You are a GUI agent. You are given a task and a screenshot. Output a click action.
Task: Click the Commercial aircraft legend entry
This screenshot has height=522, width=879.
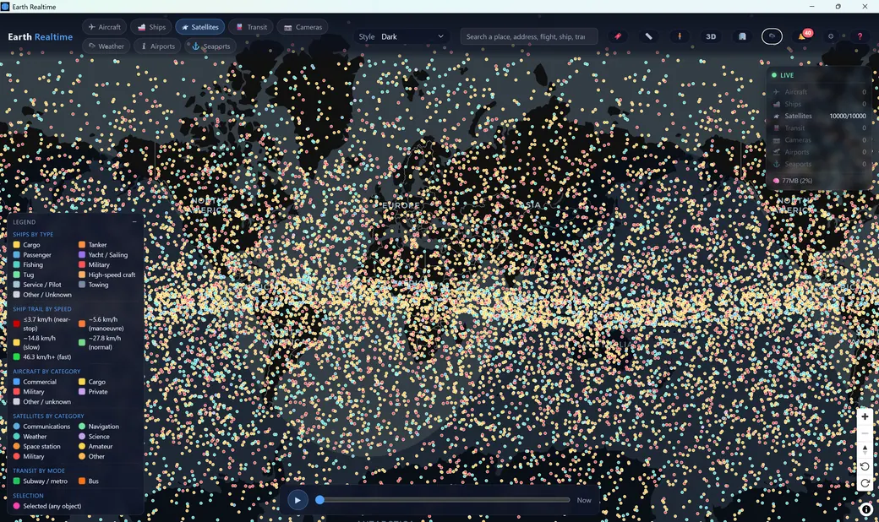(35, 382)
